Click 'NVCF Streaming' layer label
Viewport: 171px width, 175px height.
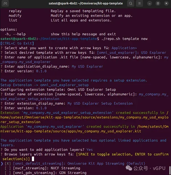click(65, 168)
